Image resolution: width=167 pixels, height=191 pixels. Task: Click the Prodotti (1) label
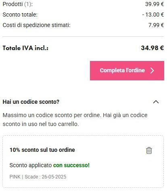18,4
